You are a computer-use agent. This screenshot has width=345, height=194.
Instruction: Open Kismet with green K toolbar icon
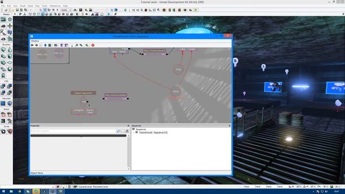86,10
